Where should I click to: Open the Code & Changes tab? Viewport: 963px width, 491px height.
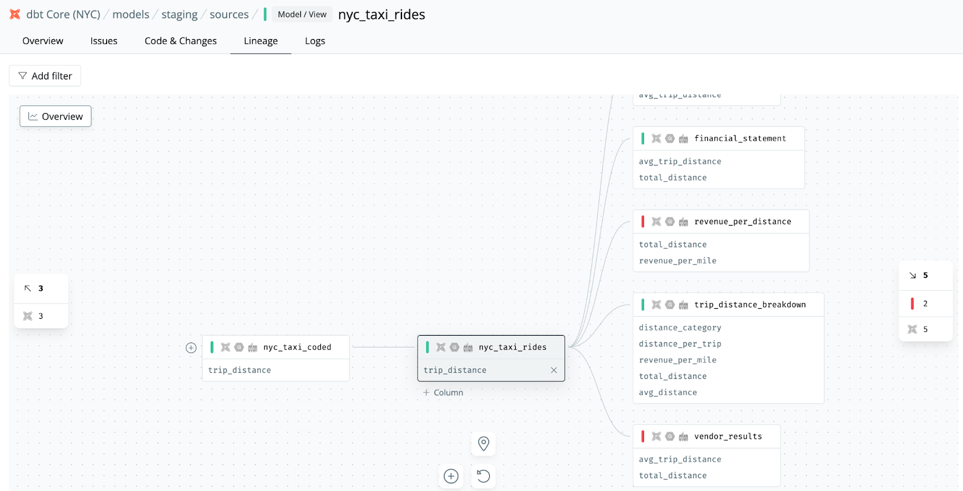pos(181,41)
